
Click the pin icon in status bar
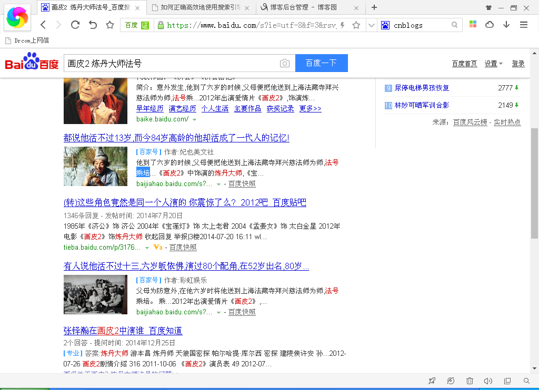[x=432, y=381]
